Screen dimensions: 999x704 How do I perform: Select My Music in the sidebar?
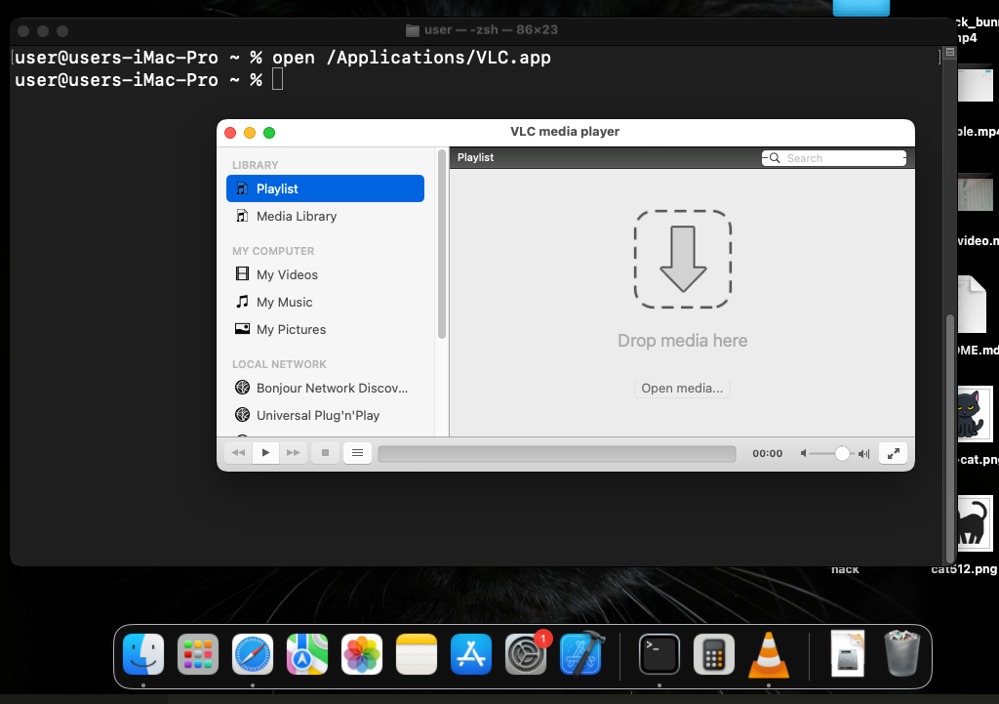pos(284,303)
